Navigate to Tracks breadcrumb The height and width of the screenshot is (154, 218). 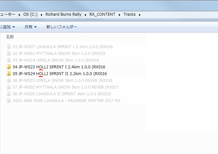[130, 14]
